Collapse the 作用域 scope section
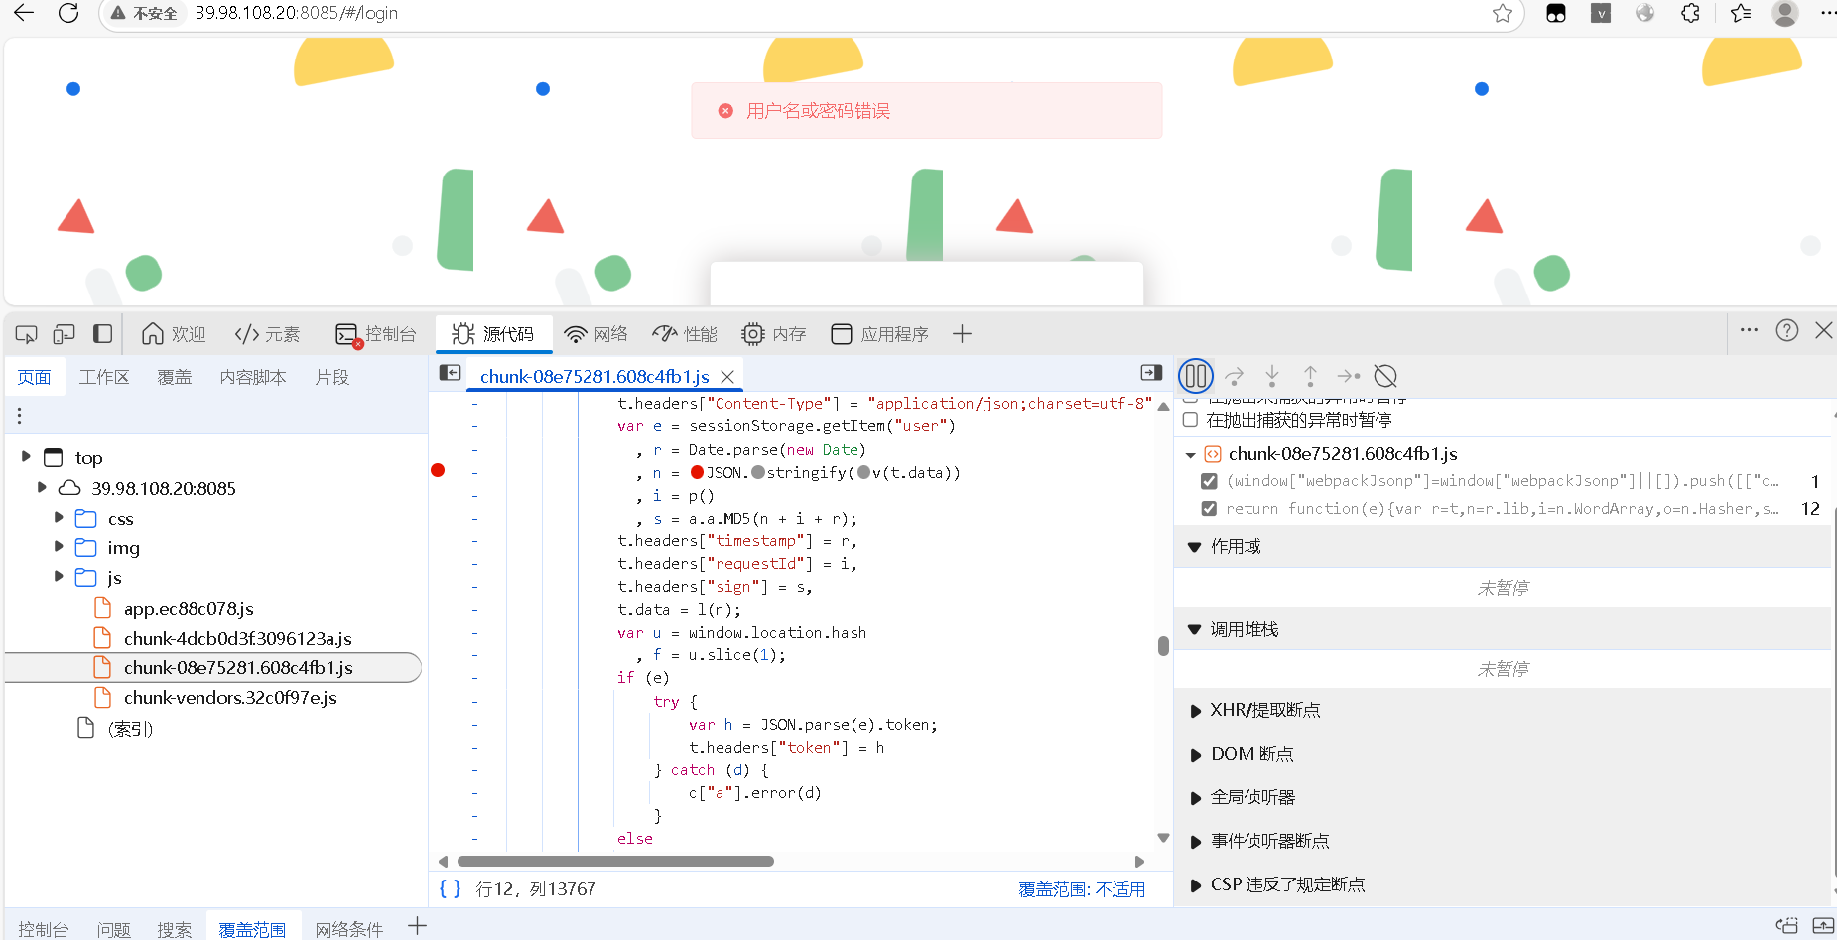 pyautogui.click(x=1194, y=546)
